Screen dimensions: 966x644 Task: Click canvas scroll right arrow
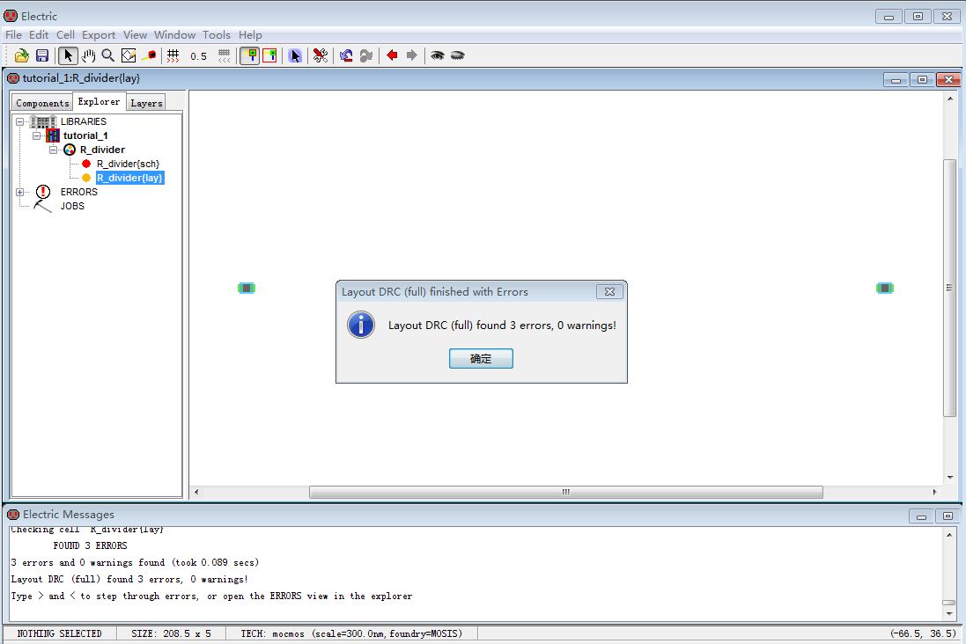(934, 492)
